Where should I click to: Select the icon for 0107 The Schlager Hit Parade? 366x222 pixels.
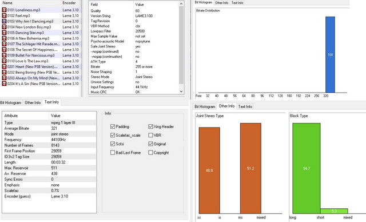point(4,44)
